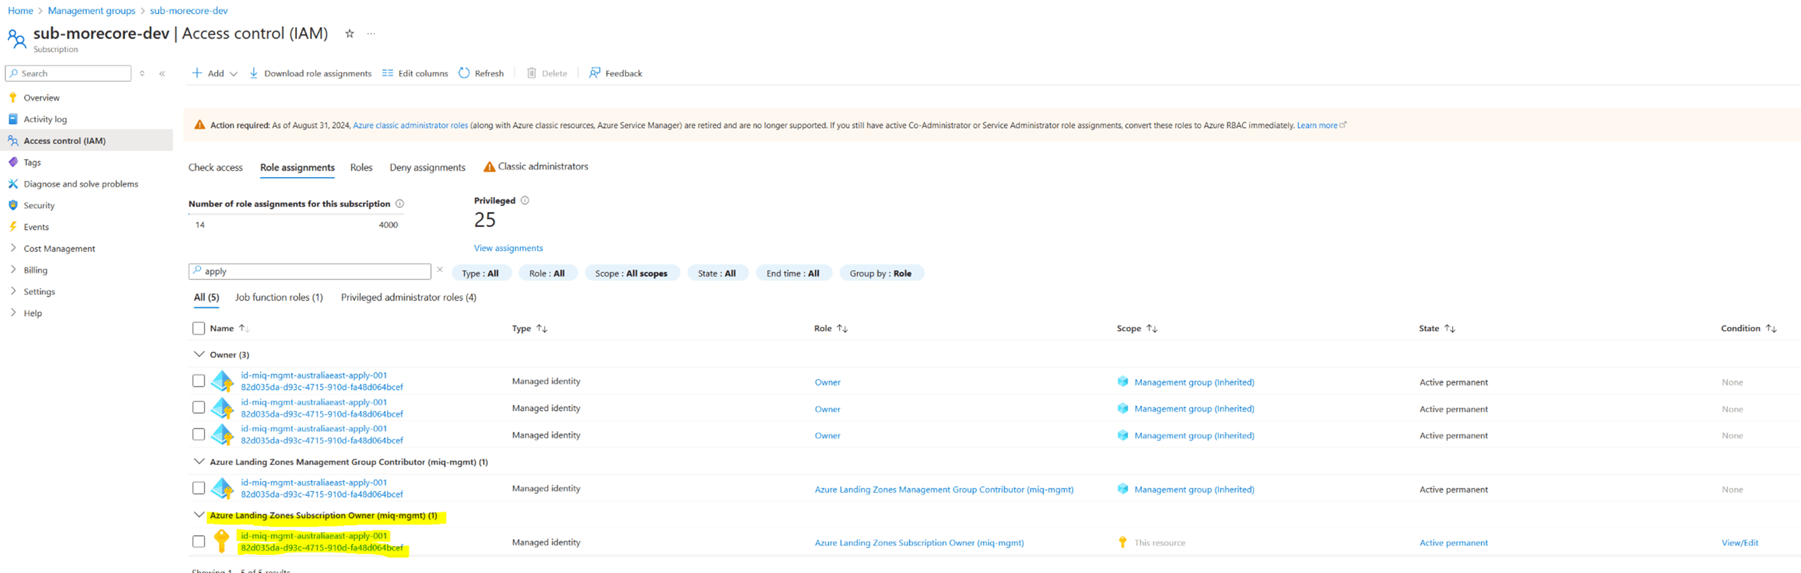Switch to Check access tab
This screenshot has width=1801, height=573.
click(x=215, y=168)
